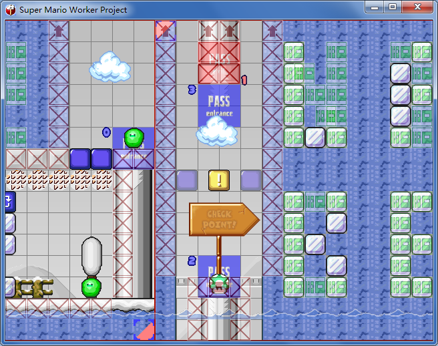
Task: Click the purple block left of exclamation block
Action: 187,180
